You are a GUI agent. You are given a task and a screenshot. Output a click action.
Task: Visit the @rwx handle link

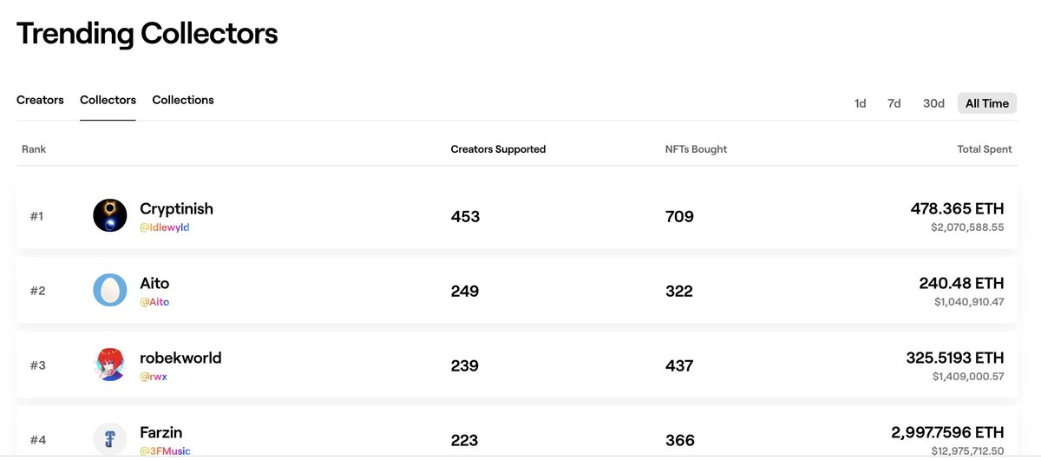(154, 377)
